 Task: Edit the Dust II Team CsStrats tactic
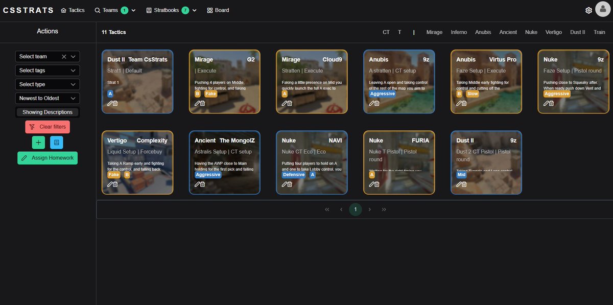coord(110,103)
